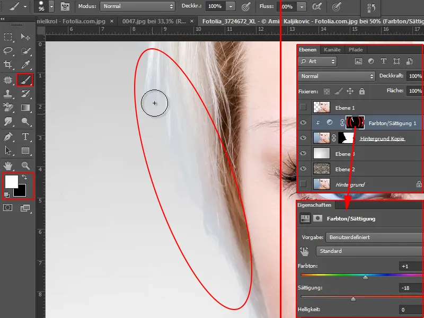Select the Gradient tool

tap(25, 108)
